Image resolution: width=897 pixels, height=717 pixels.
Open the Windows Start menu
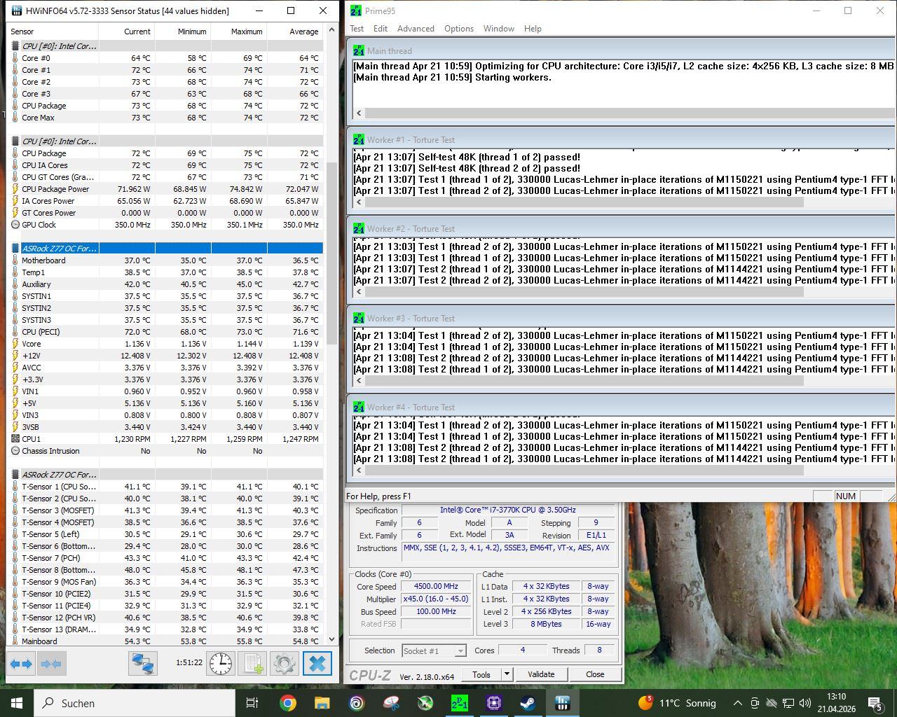[x=17, y=703]
